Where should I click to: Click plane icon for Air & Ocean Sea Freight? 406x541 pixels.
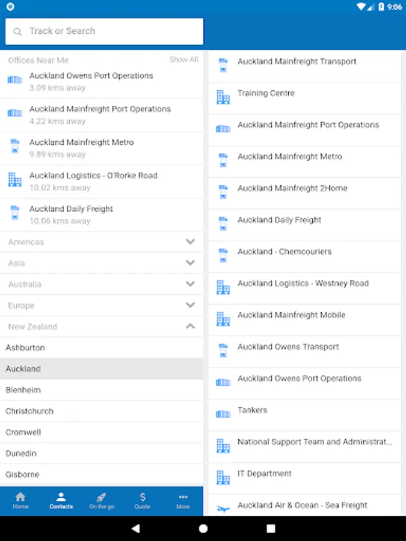223,509
